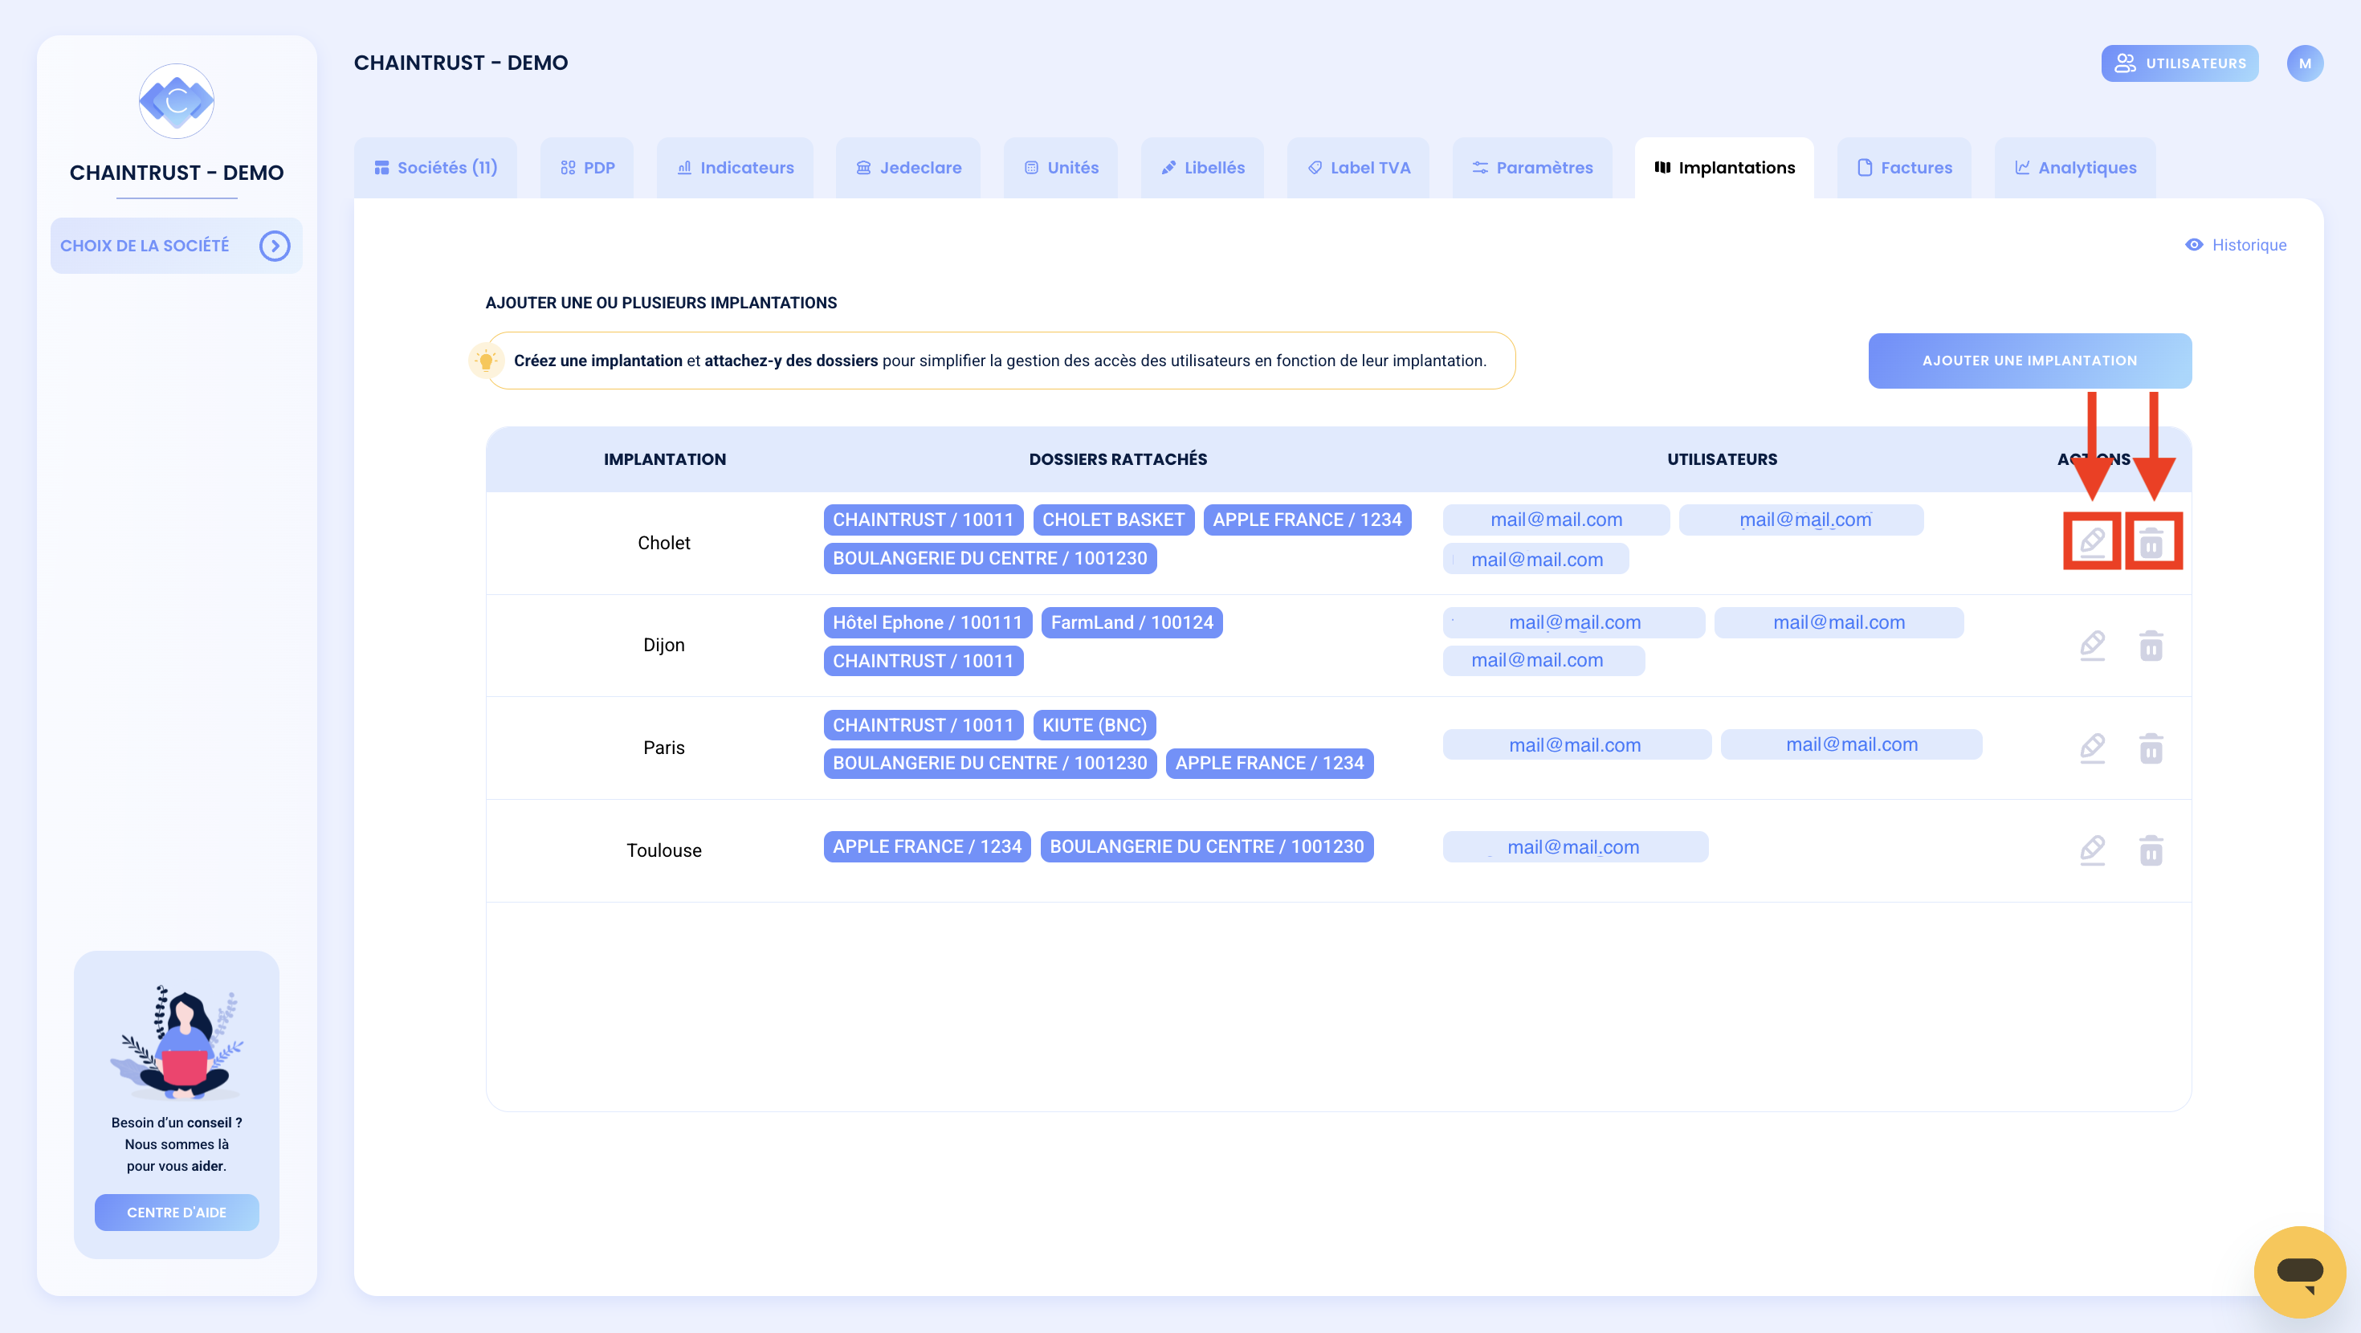Delete the Paris implantation with trash icon
This screenshot has height=1333, width=2361.
coord(2151,748)
